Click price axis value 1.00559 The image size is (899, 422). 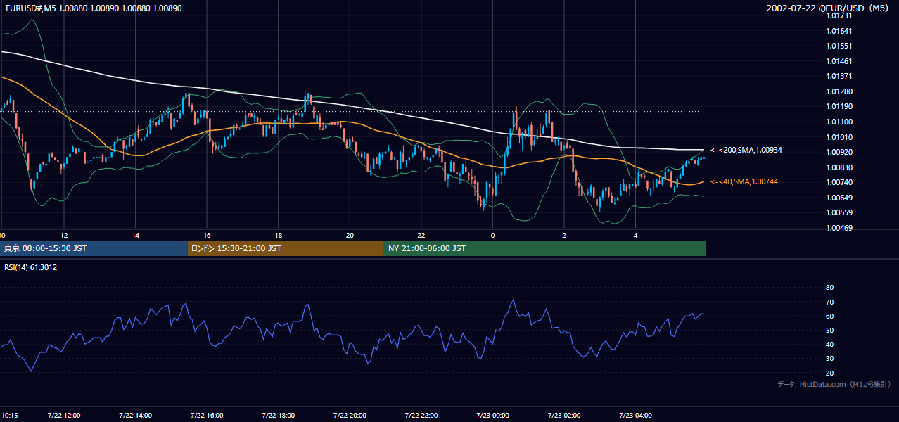(840, 212)
